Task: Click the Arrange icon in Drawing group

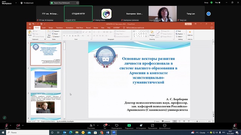Action: (152, 32)
